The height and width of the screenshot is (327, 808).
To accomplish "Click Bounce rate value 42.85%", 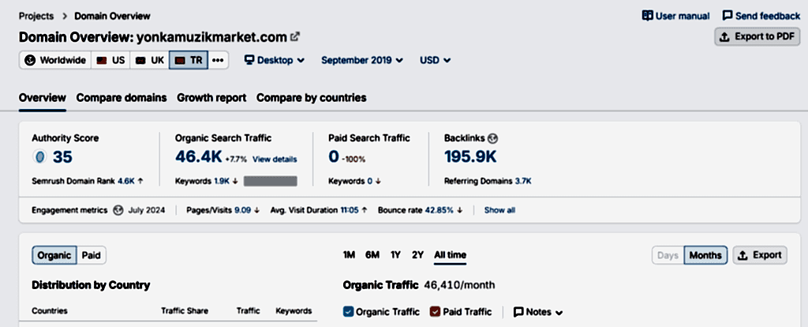I will [439, 210].
